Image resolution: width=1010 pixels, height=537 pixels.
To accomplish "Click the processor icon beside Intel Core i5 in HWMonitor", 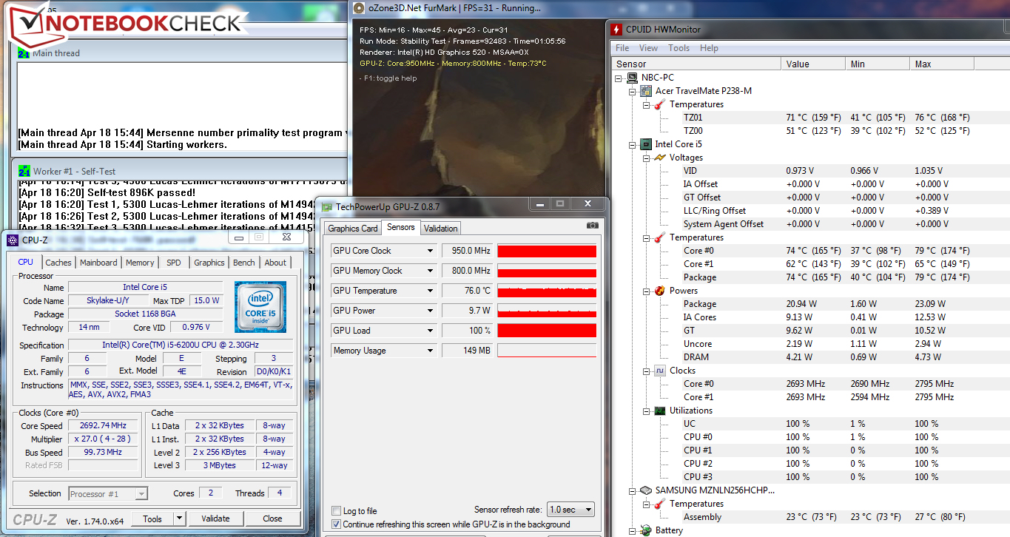I will (647, 144).
